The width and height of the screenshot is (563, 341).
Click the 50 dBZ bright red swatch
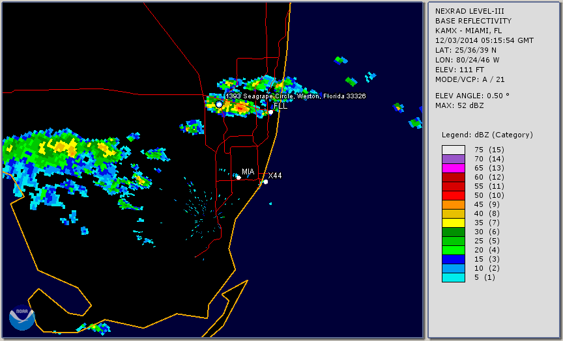pyautogui.click(x=454, y=195)
